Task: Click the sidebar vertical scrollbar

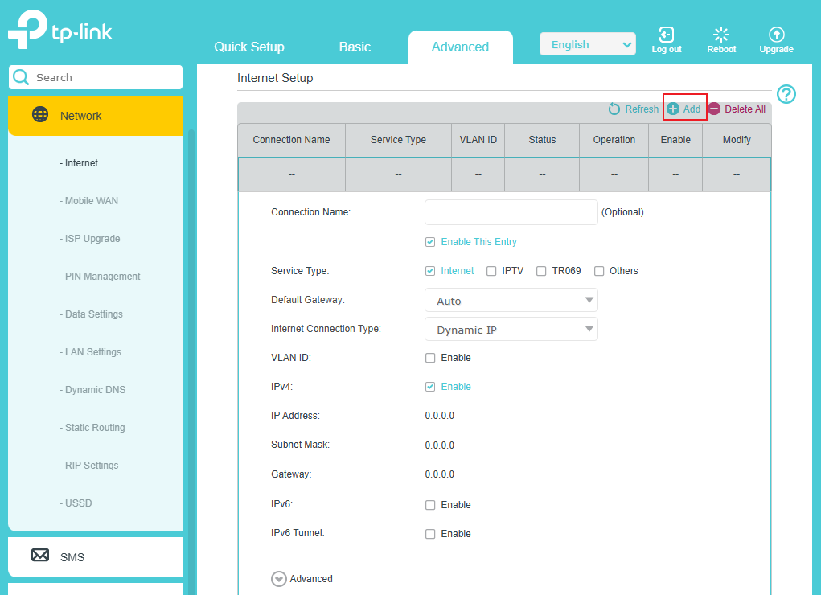Action: tap(191, 322)
